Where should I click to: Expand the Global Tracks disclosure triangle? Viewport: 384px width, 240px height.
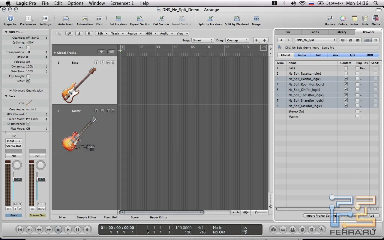click(x=55, y=52)
